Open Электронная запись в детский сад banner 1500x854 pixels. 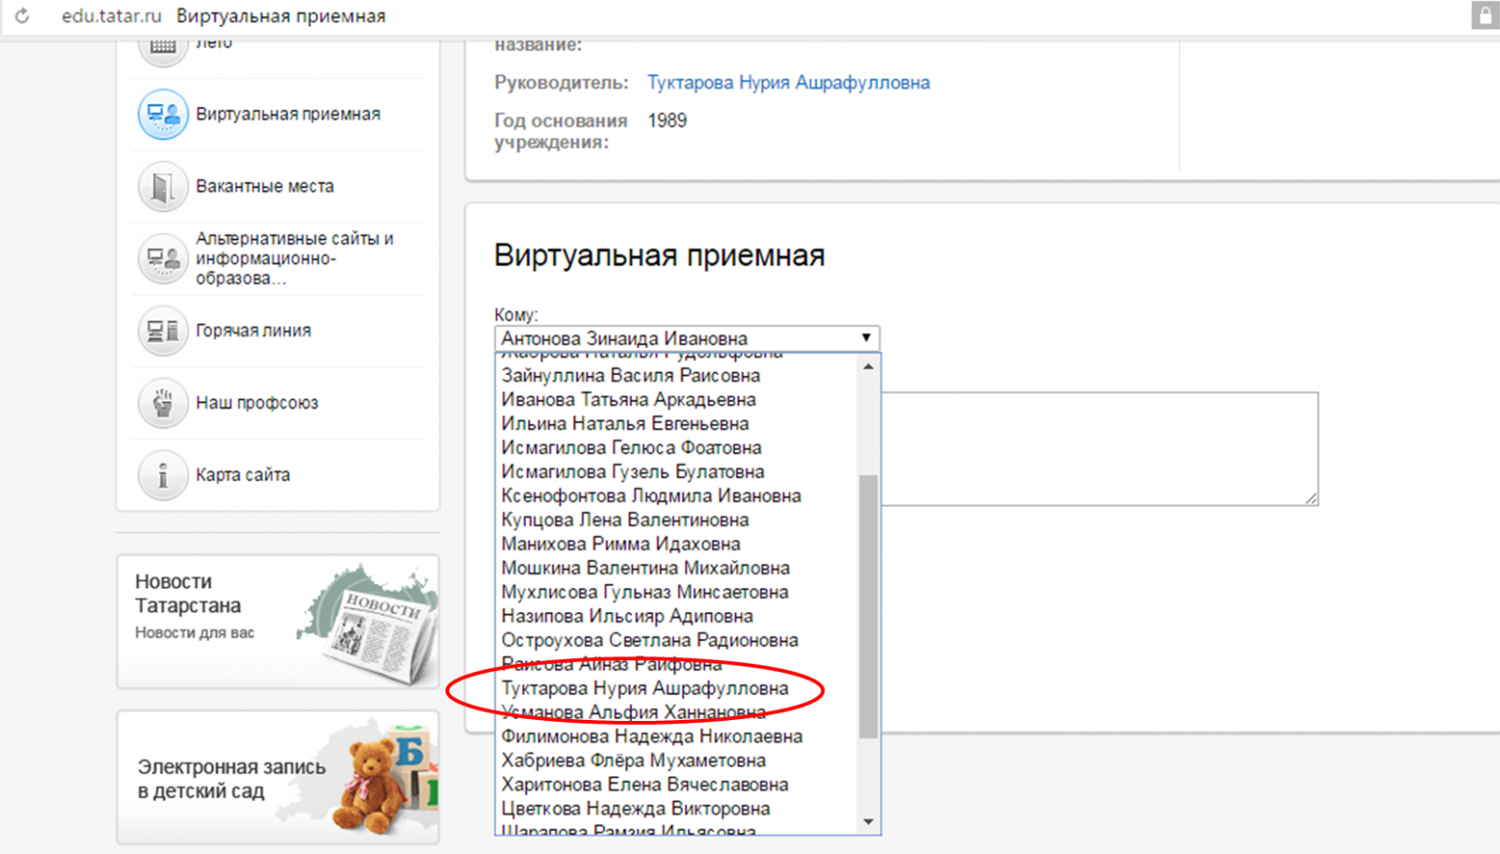[x=277, y=777]
